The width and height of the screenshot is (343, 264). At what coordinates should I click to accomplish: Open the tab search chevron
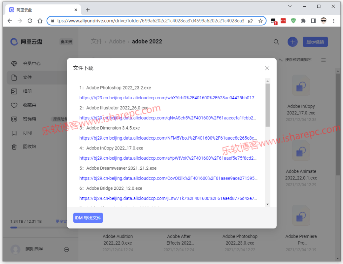pyautogui.click(x=290, y=6)
